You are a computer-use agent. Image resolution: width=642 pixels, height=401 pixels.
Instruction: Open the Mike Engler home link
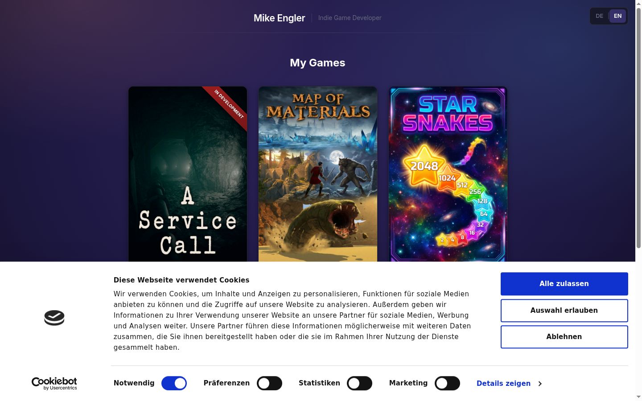click(x=279, y=18)
